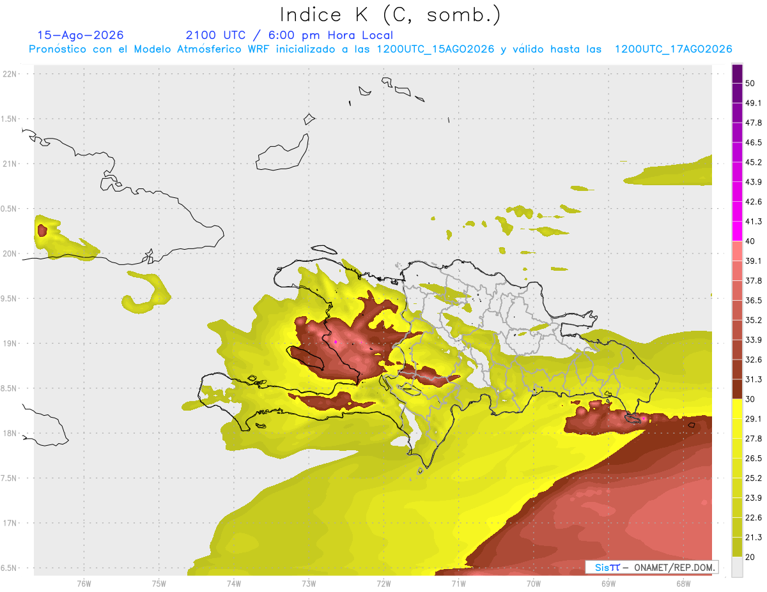
Task: Pick the bright yellow swatch between 29.1 and 30
Action: (x=737, y=409)
